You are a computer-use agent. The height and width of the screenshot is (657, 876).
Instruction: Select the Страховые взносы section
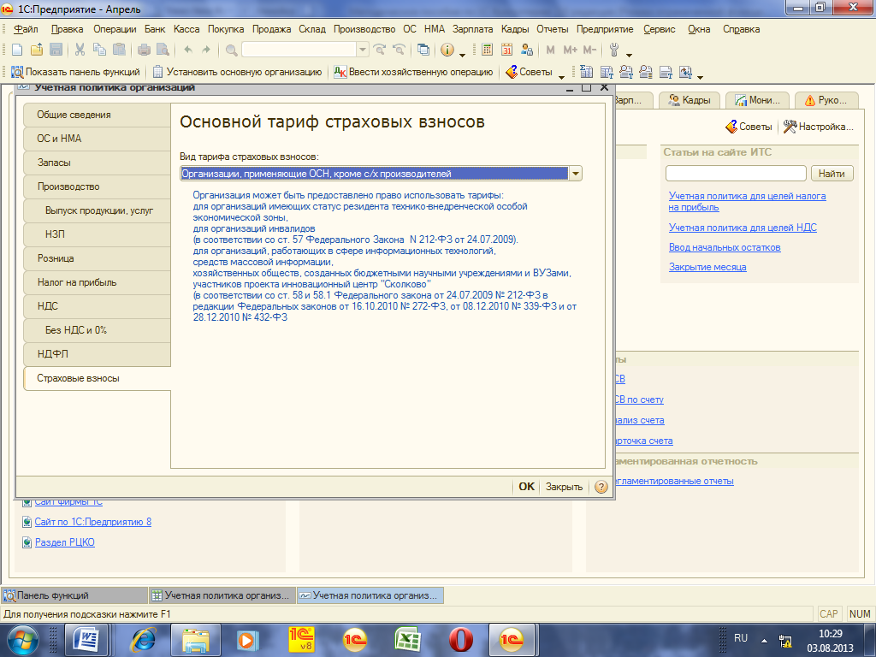tap(97, 378)
